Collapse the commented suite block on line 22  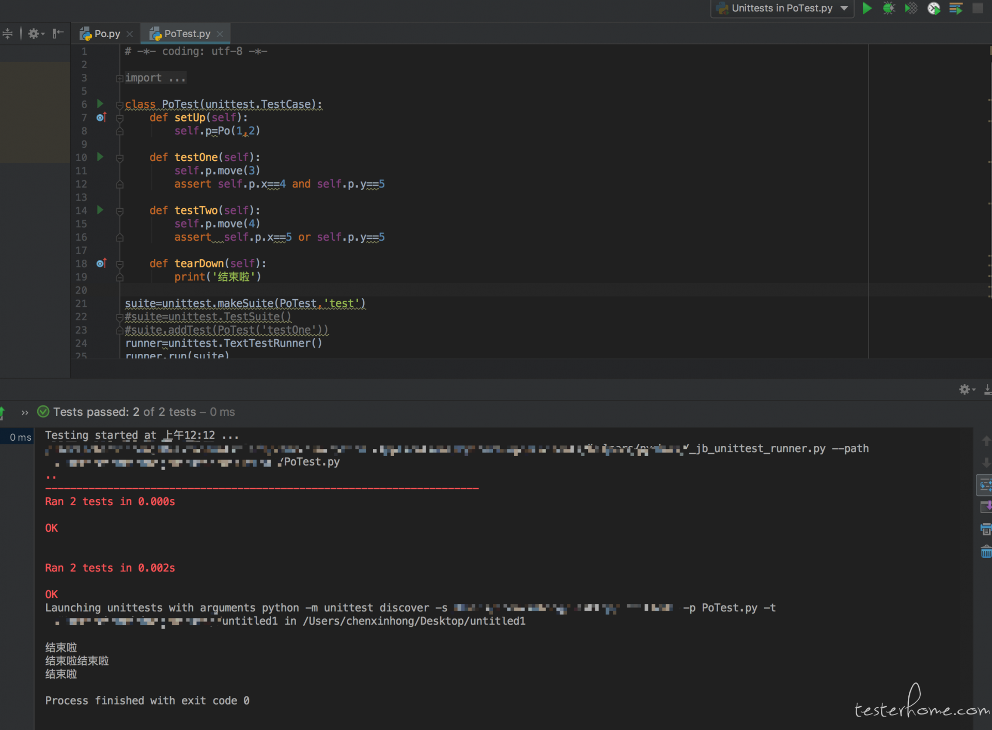119,317
